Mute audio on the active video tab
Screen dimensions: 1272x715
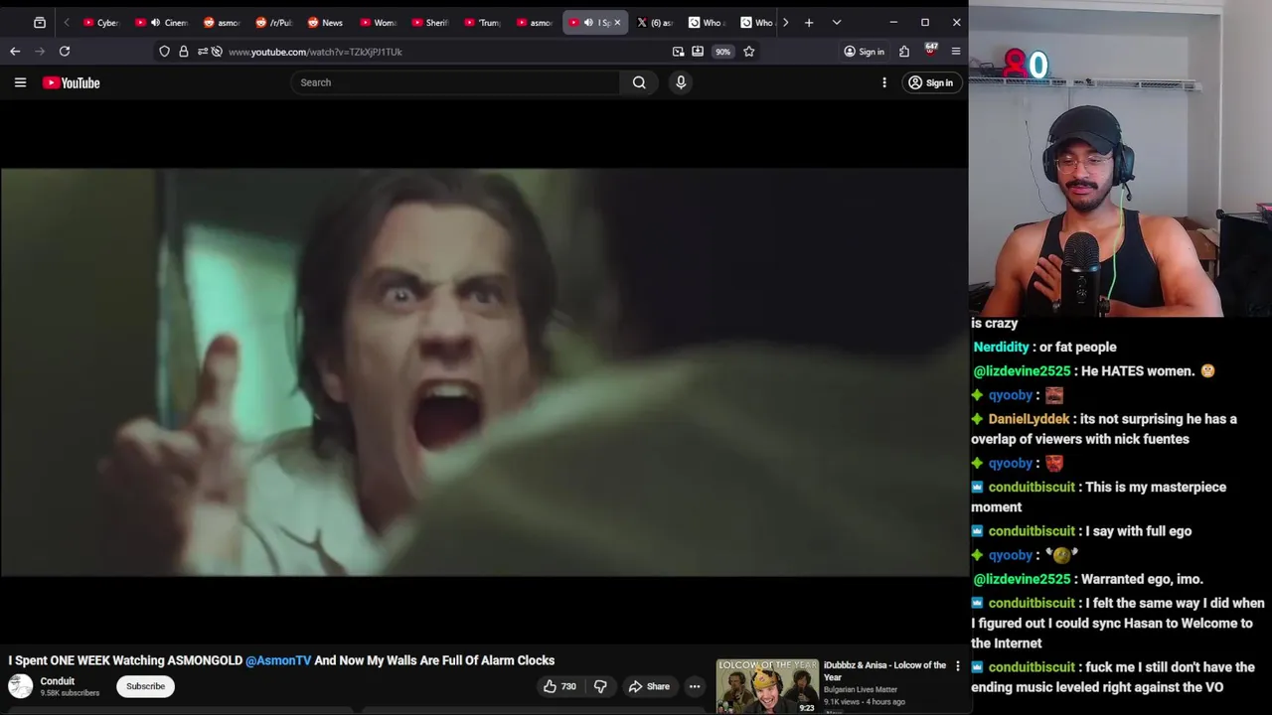click(x=588, y=22)
